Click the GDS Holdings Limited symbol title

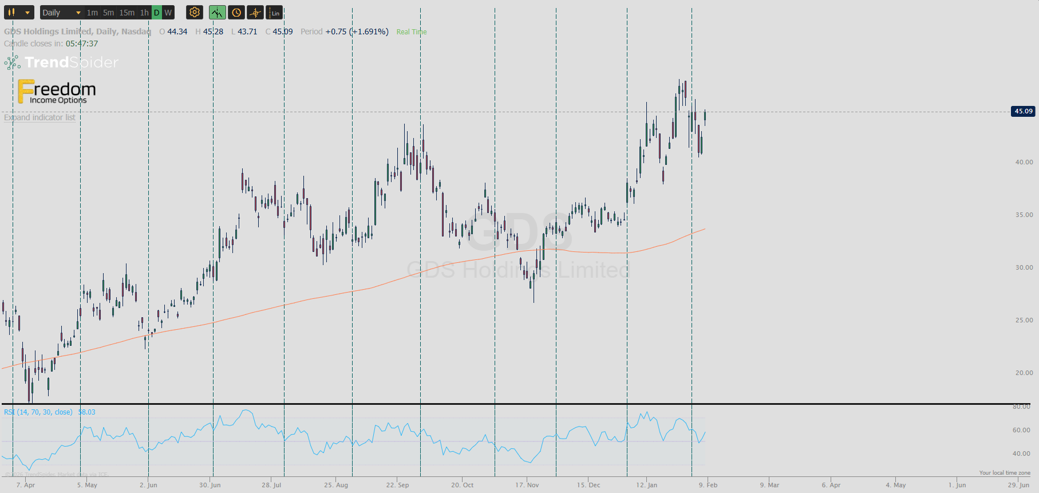tap(77, 31)
